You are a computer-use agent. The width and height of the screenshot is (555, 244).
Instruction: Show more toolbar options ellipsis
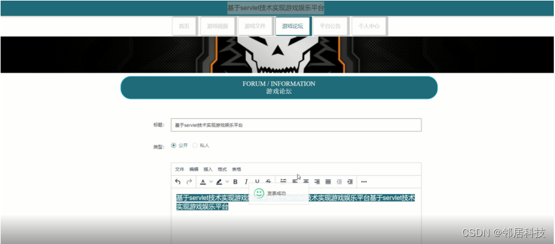pos(364,182)
